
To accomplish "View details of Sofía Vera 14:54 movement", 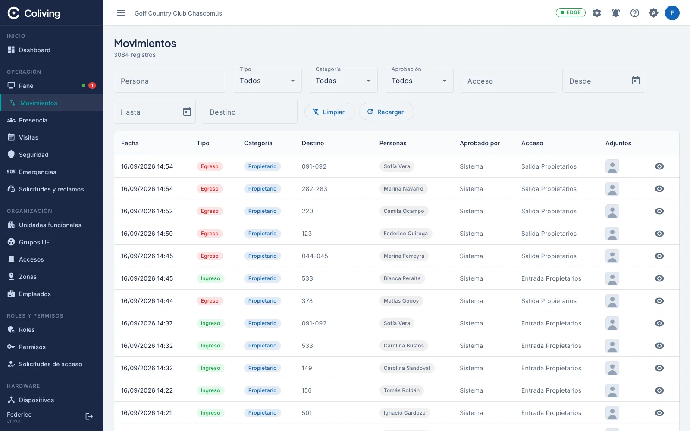I will pos(659,166).
